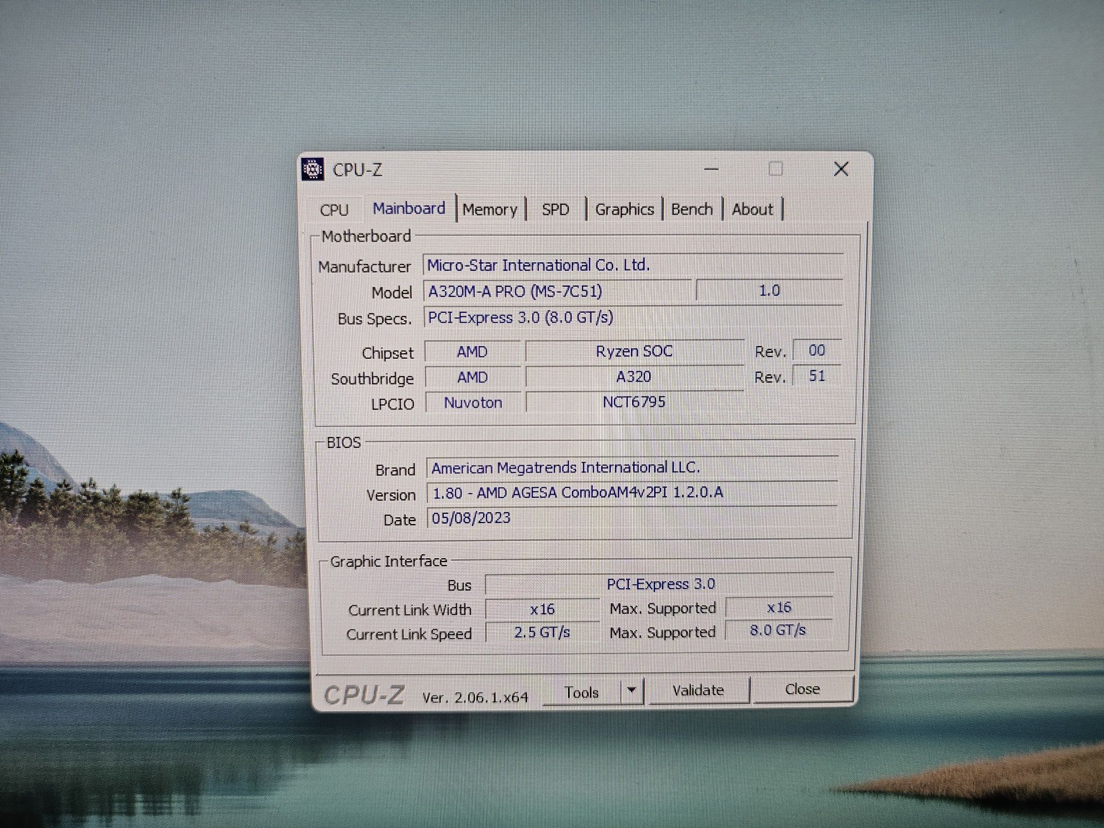
Task: Open the About tab
Action: click(752, 210)
